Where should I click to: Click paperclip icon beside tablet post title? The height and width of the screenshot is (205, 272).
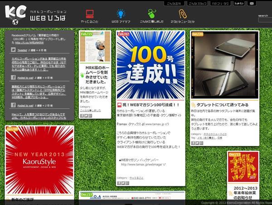[x=193, y=105]
